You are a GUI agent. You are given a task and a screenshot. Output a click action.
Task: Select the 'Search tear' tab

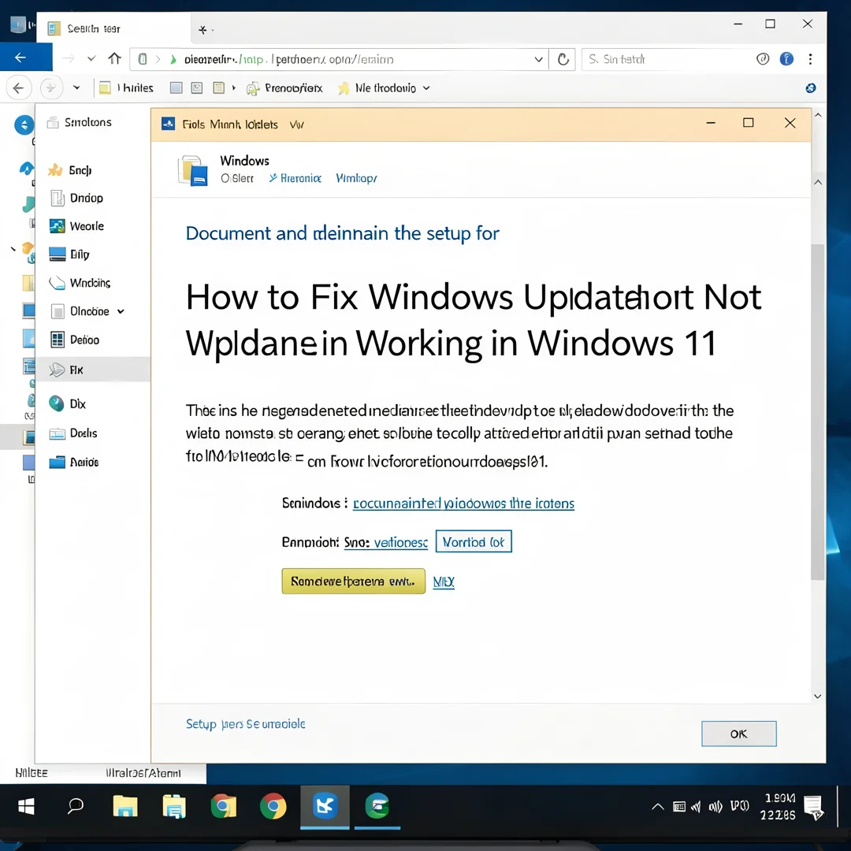point(113,28)
